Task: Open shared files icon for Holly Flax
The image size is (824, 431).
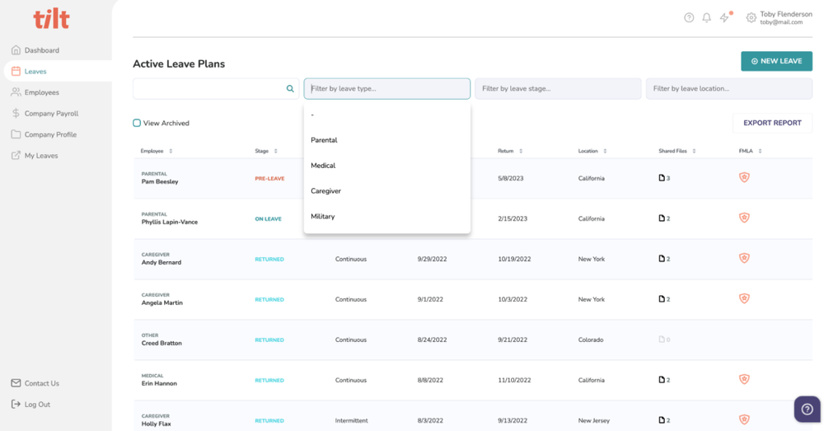Action: click(664, 420)
